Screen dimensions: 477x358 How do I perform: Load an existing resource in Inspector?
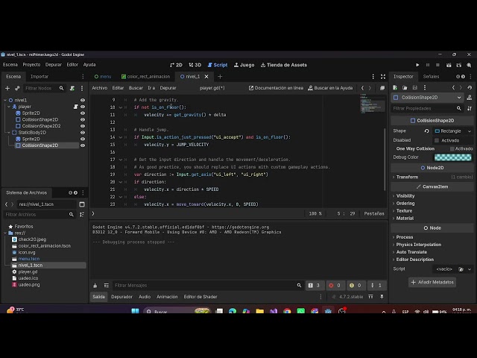(405, 88)
